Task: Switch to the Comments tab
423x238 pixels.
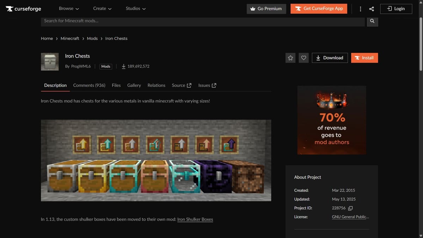Action: (89, 85)
